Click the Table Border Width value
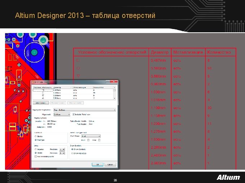This screenshot has width=245, height=183. 92,121
